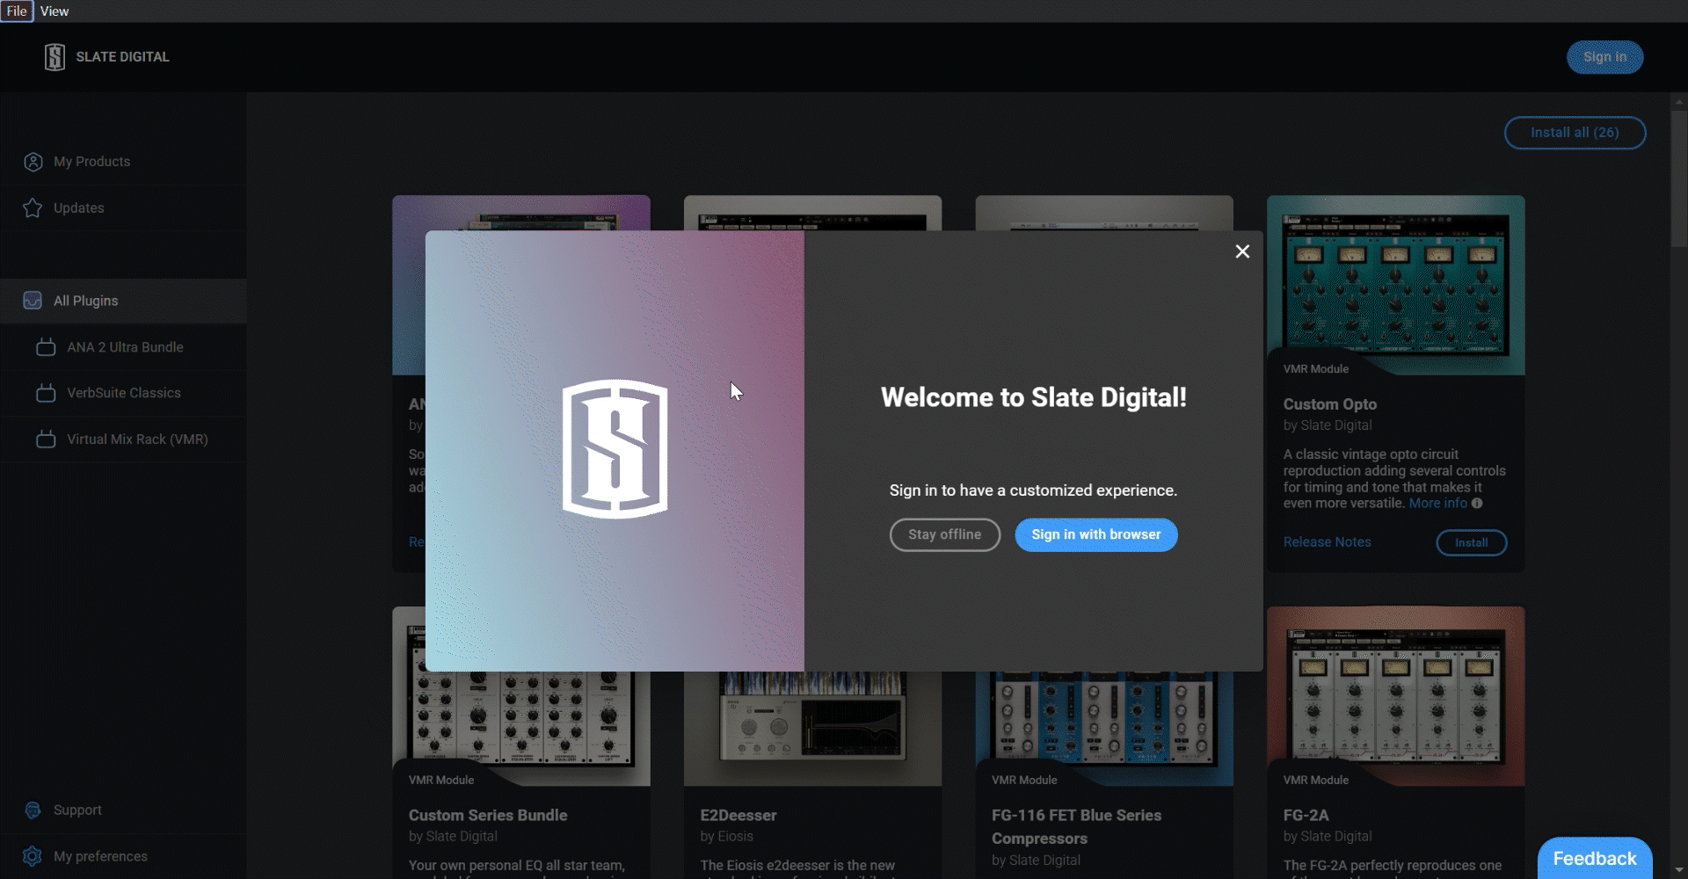The width and height of the screenshot is (1688, 879).
Task: Click the Custom Opto plugin thumbnail
Action: 1395,285
